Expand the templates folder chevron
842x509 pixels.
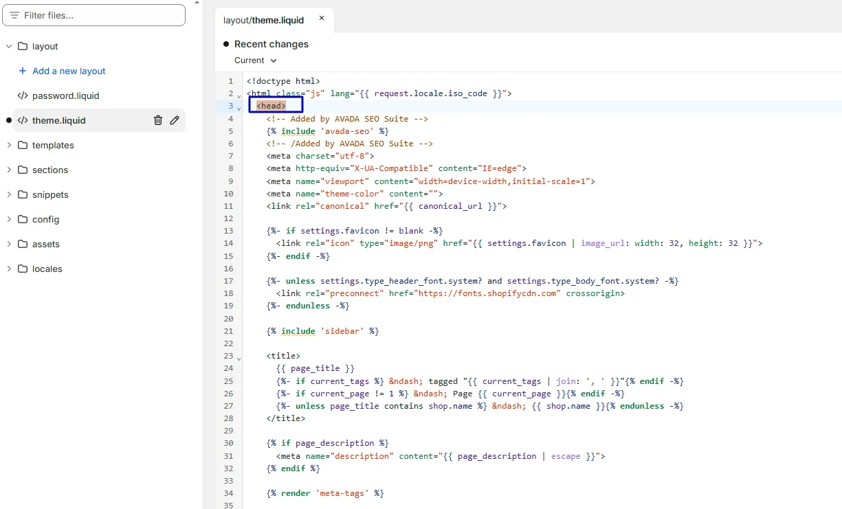click(9, 145)
